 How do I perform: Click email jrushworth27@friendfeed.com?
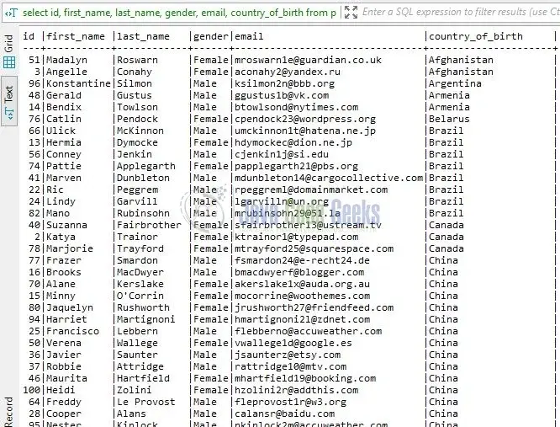click(314, 308)
